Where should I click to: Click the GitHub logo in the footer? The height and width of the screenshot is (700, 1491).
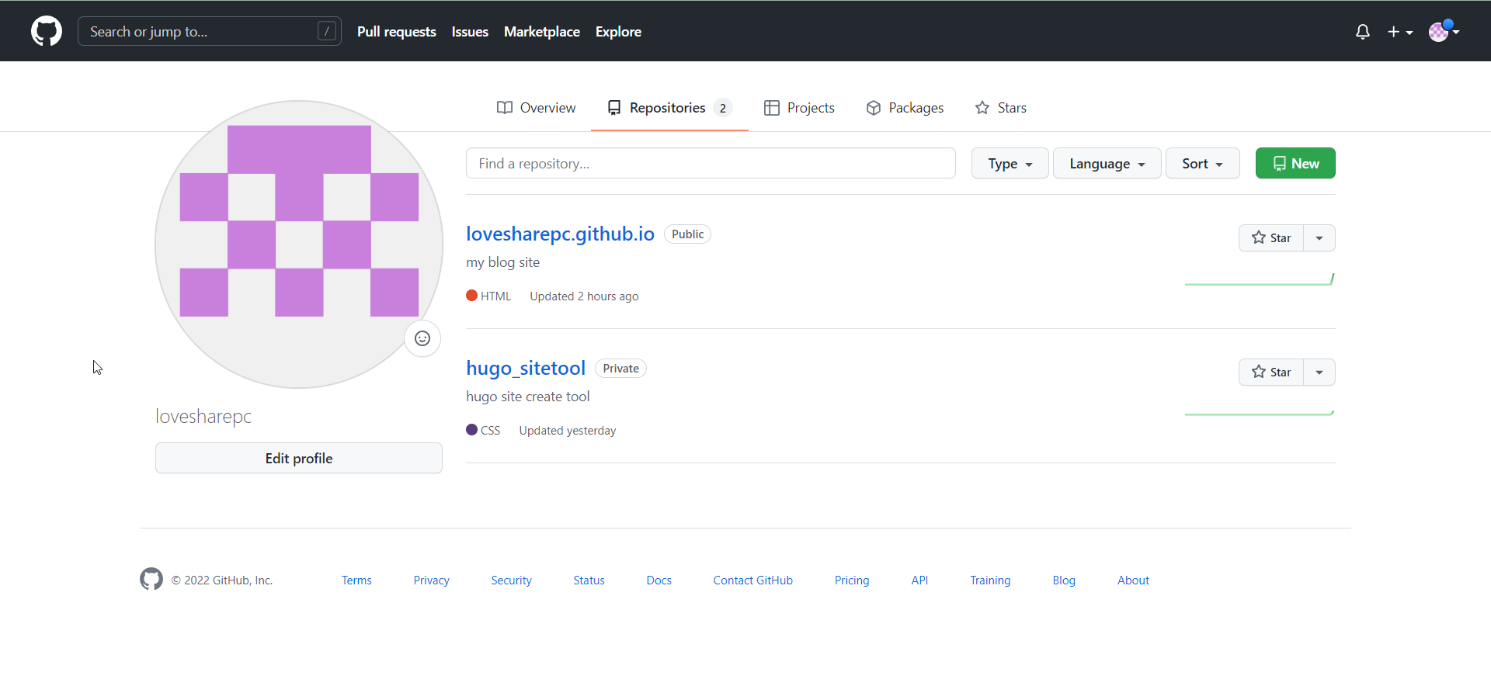point(151,579)
